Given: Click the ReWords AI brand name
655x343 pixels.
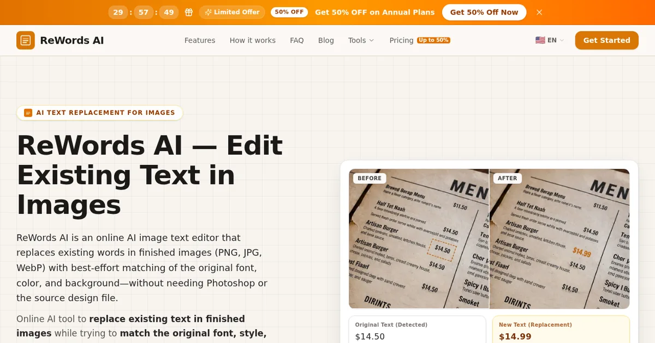Looking at the screenshot, I should (72, 40).
